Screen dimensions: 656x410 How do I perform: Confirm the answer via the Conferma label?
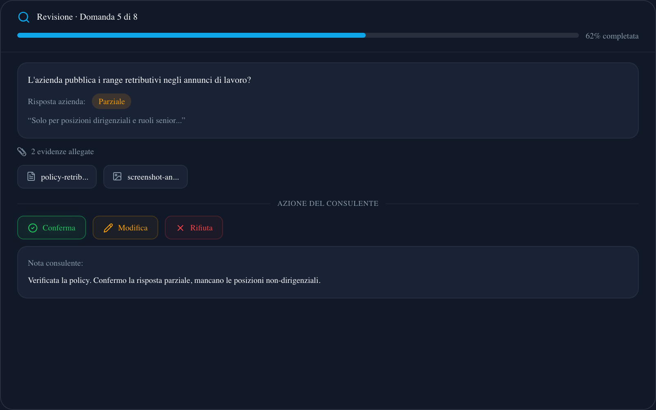point(59,228)
